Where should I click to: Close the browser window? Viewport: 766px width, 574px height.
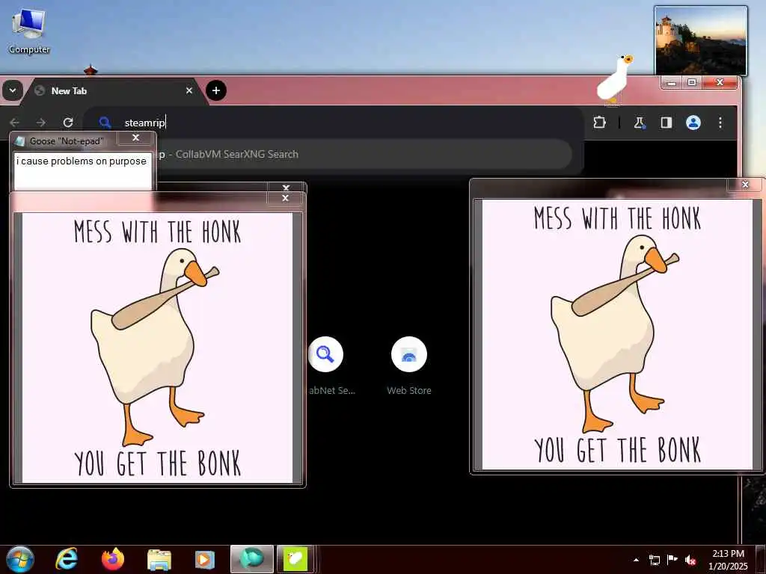720,82
